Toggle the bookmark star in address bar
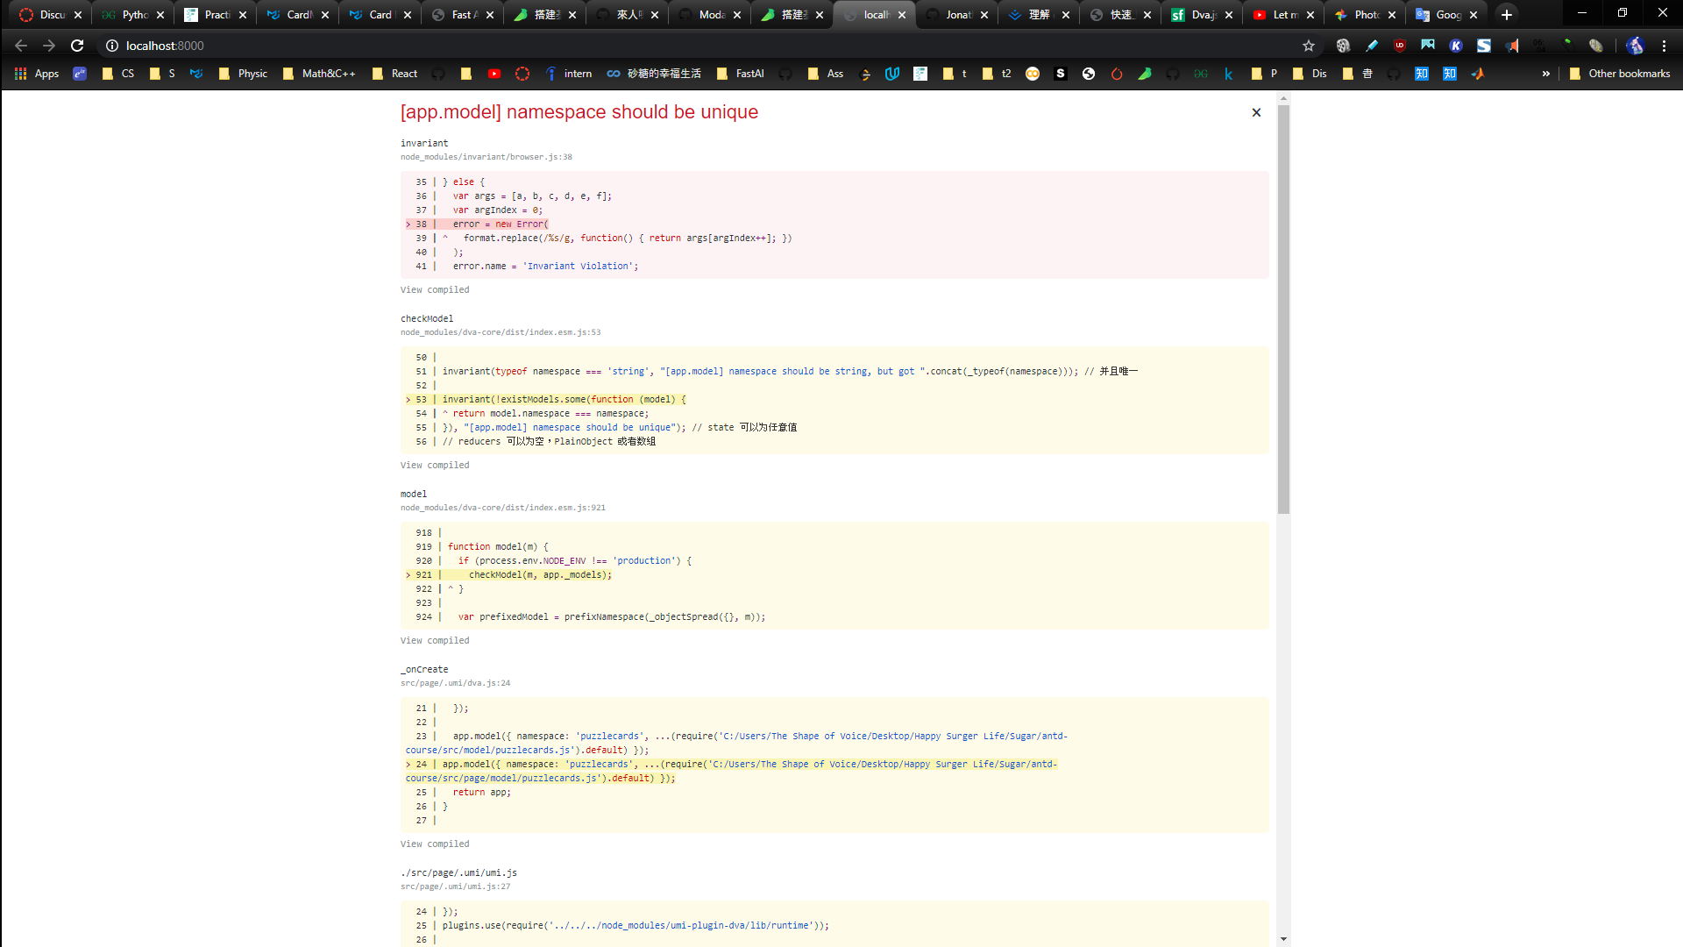 tap(1308, 46)
